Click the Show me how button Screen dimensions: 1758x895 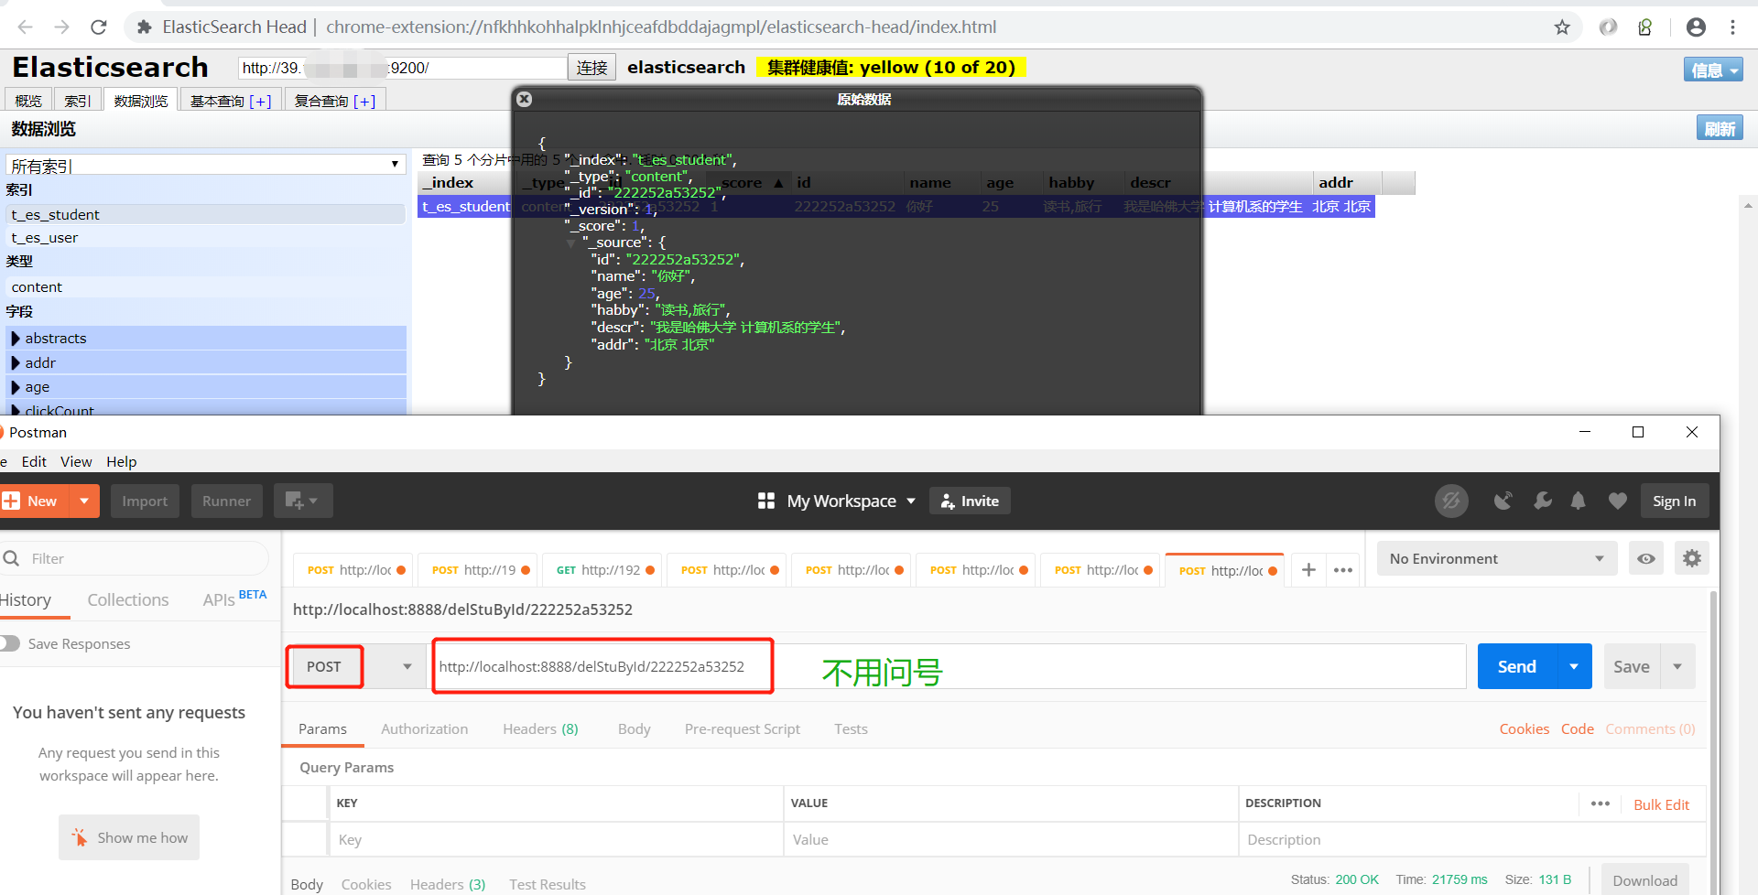tap(129, 837)
